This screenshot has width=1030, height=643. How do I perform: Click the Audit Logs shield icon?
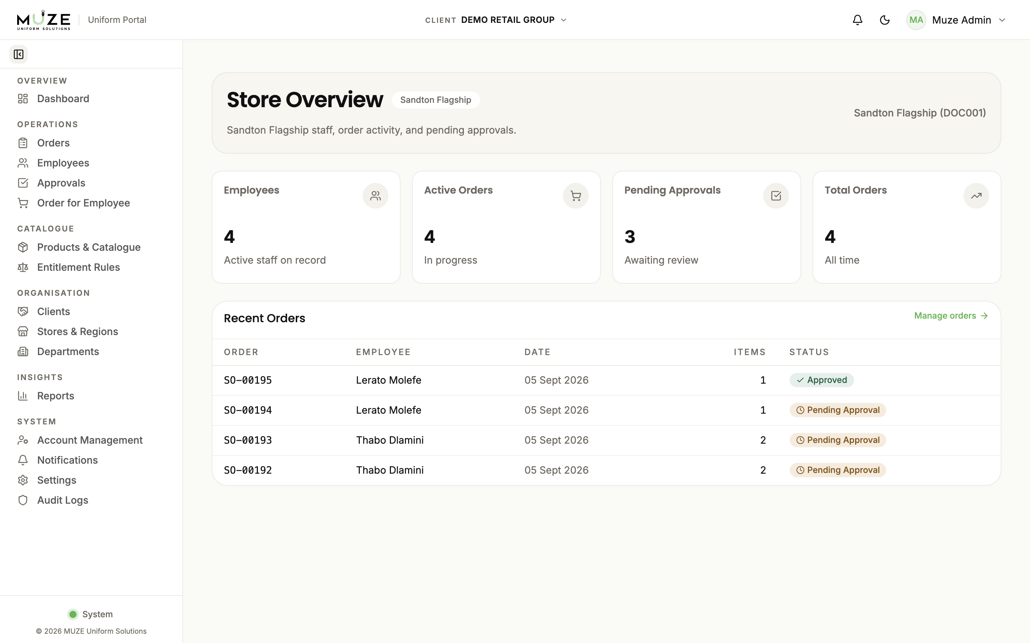(x=23, y=500)
